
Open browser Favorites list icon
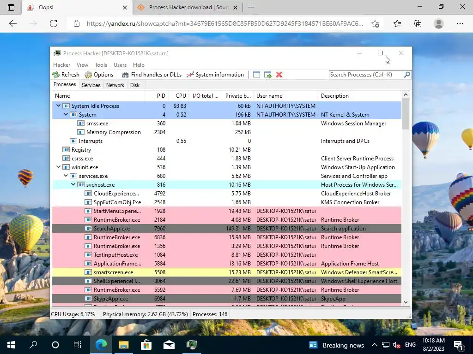(x=397, y=24)
